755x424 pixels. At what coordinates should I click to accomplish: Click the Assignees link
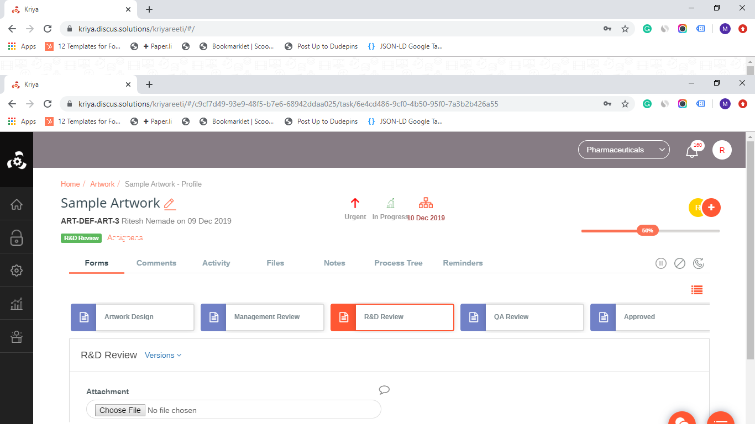point(125,237)
